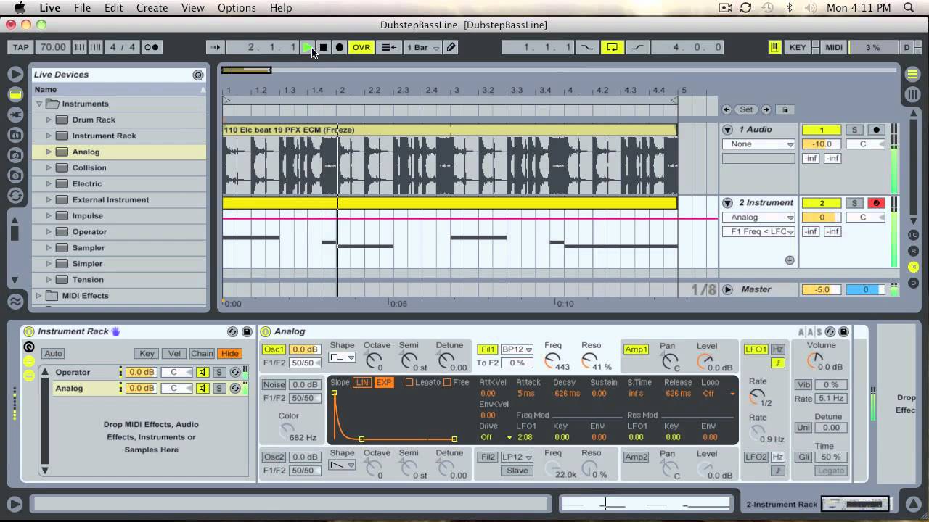Expand the Drum Rack folder

49,120
